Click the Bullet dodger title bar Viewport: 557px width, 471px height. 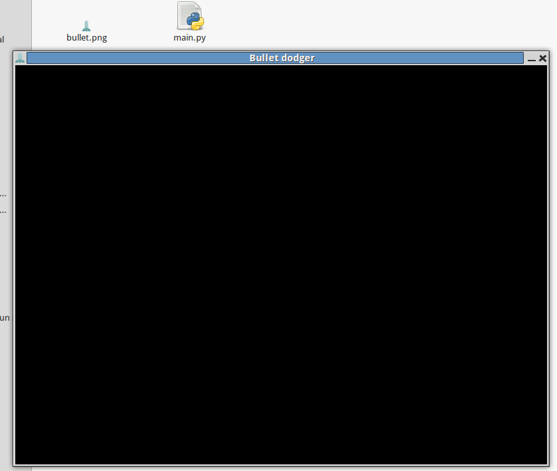275,58
